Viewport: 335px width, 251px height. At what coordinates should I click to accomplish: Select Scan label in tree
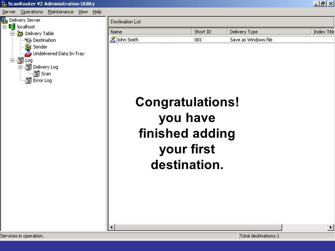46,74
